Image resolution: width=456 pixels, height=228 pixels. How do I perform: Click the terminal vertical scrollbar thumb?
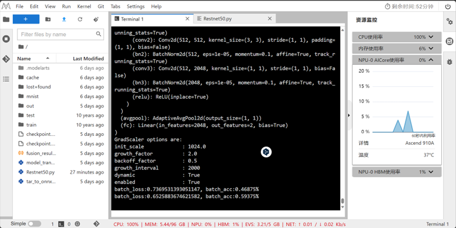[x=343, y=201]
